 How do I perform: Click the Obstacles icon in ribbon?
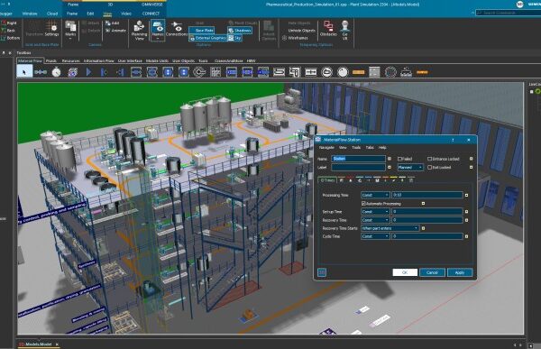click(328, 28)
